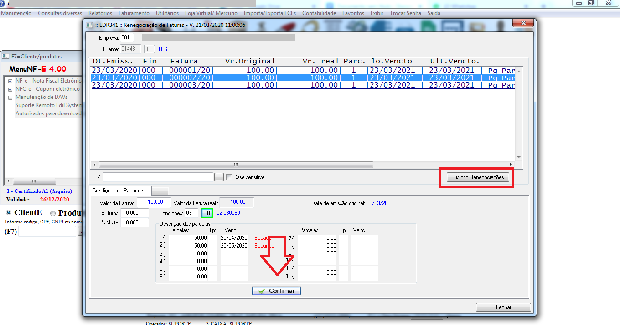This screenshot has height=330, width=620.
Task: Click the F7=Cliente/produtos panel title icon
Action: tap(5, 57)
